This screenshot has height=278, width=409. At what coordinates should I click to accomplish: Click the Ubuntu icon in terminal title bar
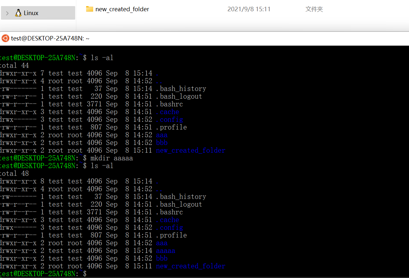coord(5,38)
